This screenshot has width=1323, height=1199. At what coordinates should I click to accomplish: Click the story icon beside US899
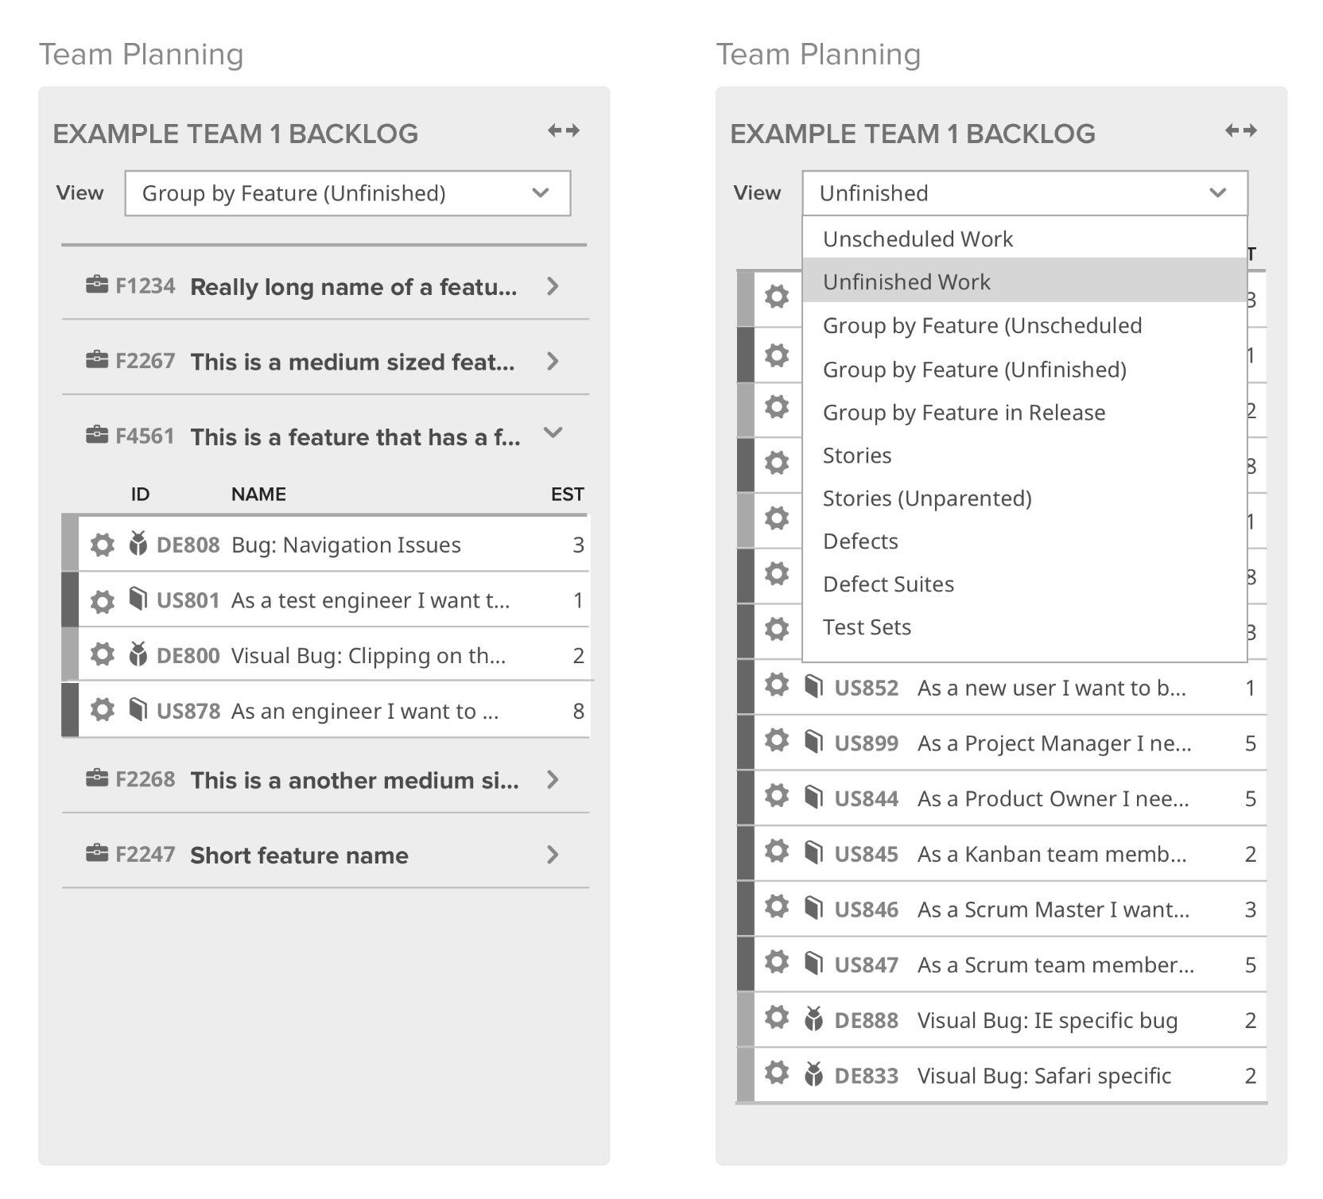(x=813, y=742)
